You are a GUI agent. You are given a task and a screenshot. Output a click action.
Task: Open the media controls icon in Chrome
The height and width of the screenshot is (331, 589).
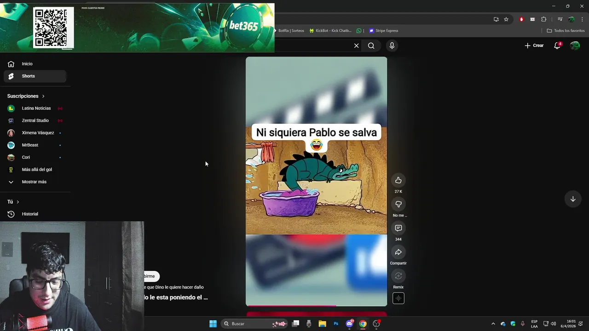coord(560,19)
